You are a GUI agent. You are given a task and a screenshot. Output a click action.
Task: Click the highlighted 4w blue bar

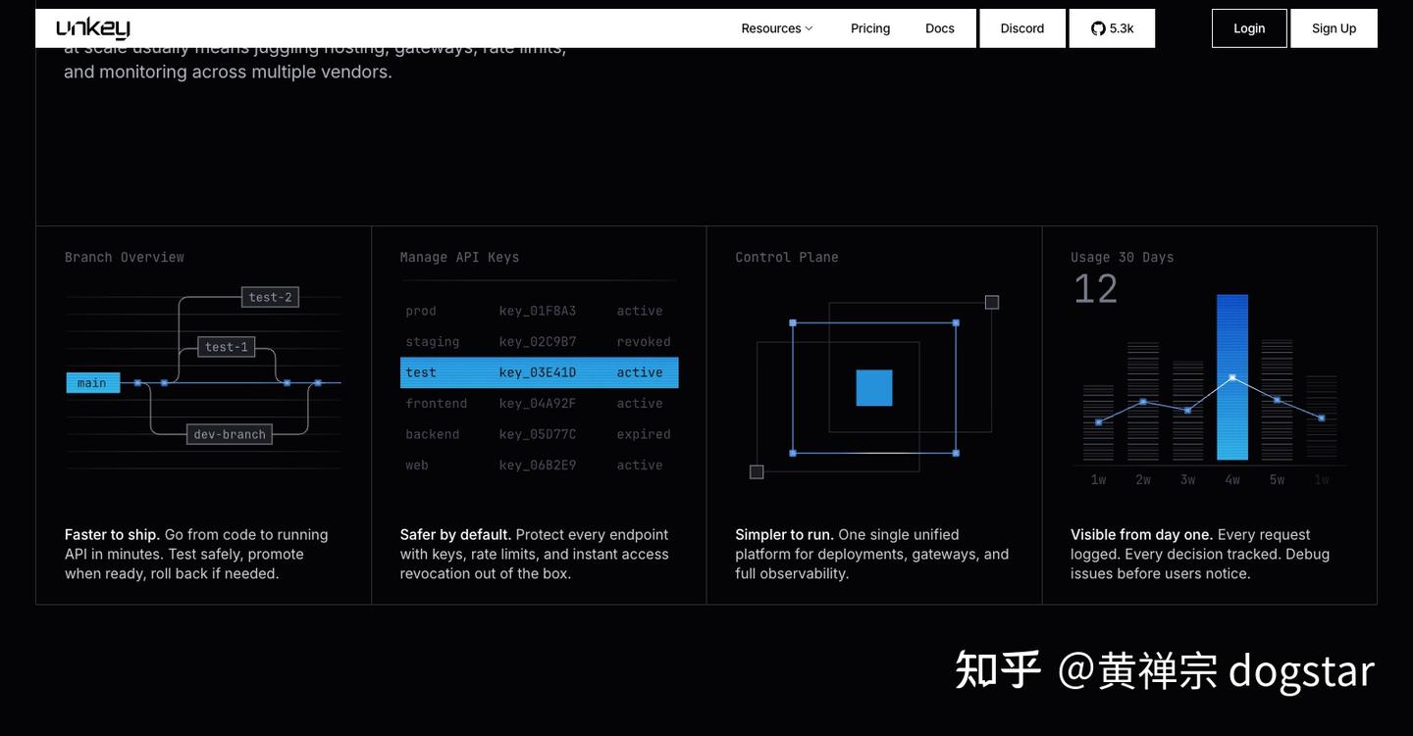(1232, 377)
